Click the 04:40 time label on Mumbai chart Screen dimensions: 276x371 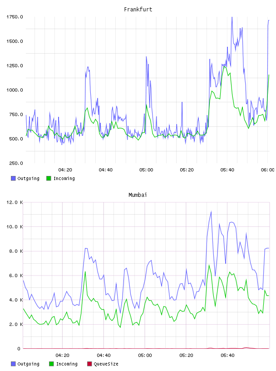[104, 356]
